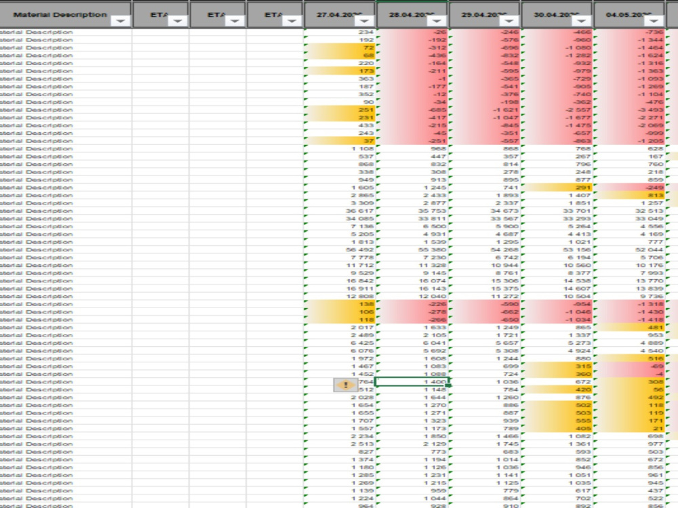Select red cell with value -736

pos(630,32)
